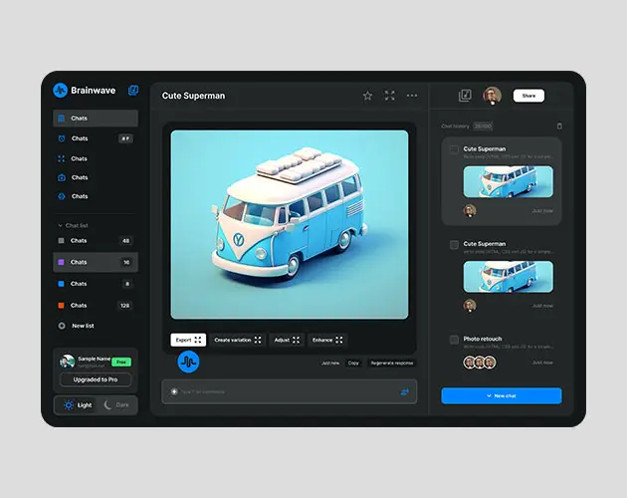627x498 pixels.
Task: Open the Create variation options
Action: [x=238, y=340]
